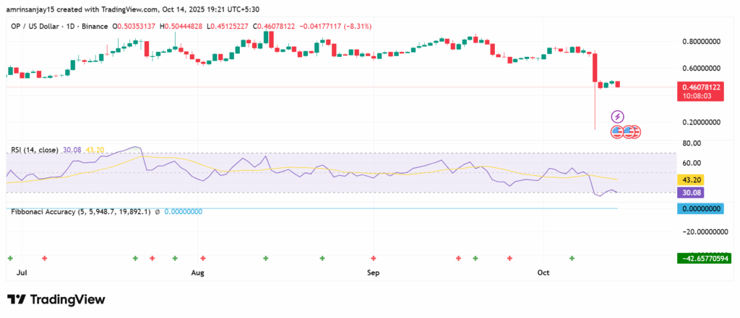This screenshot has height=318, width=740.
Task: Click the leftmost green plus marker
Action: click(10, 257)
